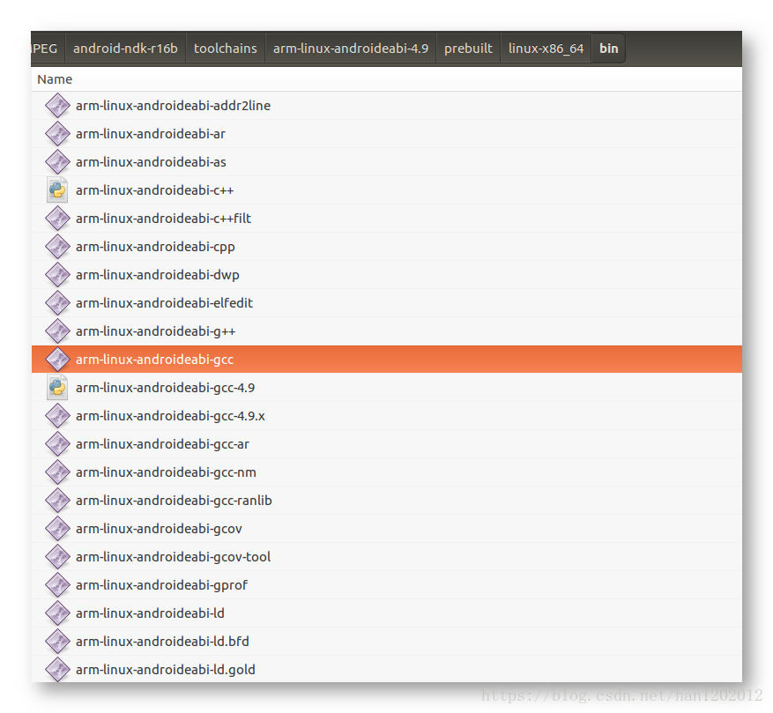The width and height of the screenshot is (773, 713).
Task: Select the file name arm-linux-androideabi-c++filt
Action: [x=164, y=219]
